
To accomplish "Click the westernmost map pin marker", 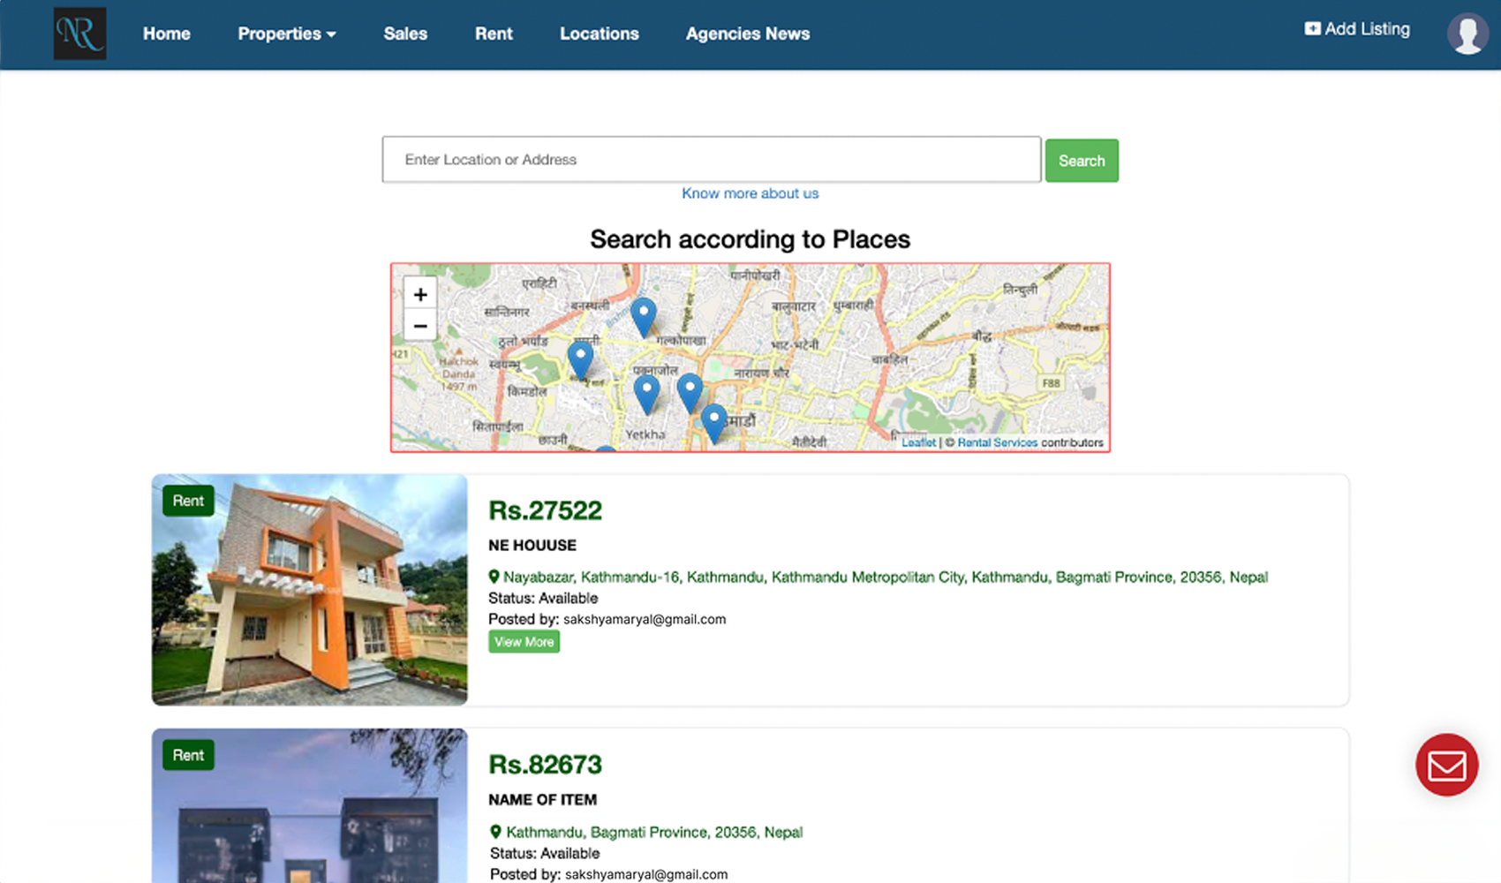I will pyautogui.click(x=580, y=358).
